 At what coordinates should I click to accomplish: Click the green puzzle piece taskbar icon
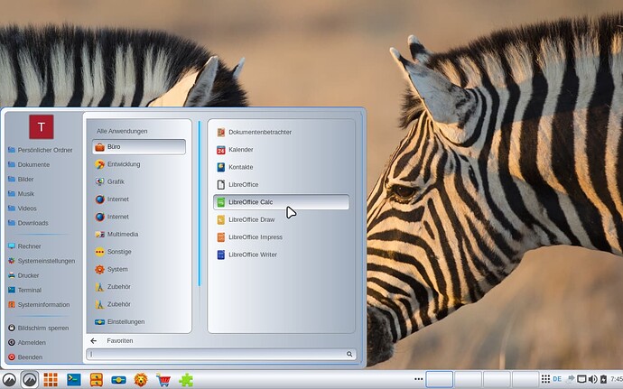pos(186,380)
